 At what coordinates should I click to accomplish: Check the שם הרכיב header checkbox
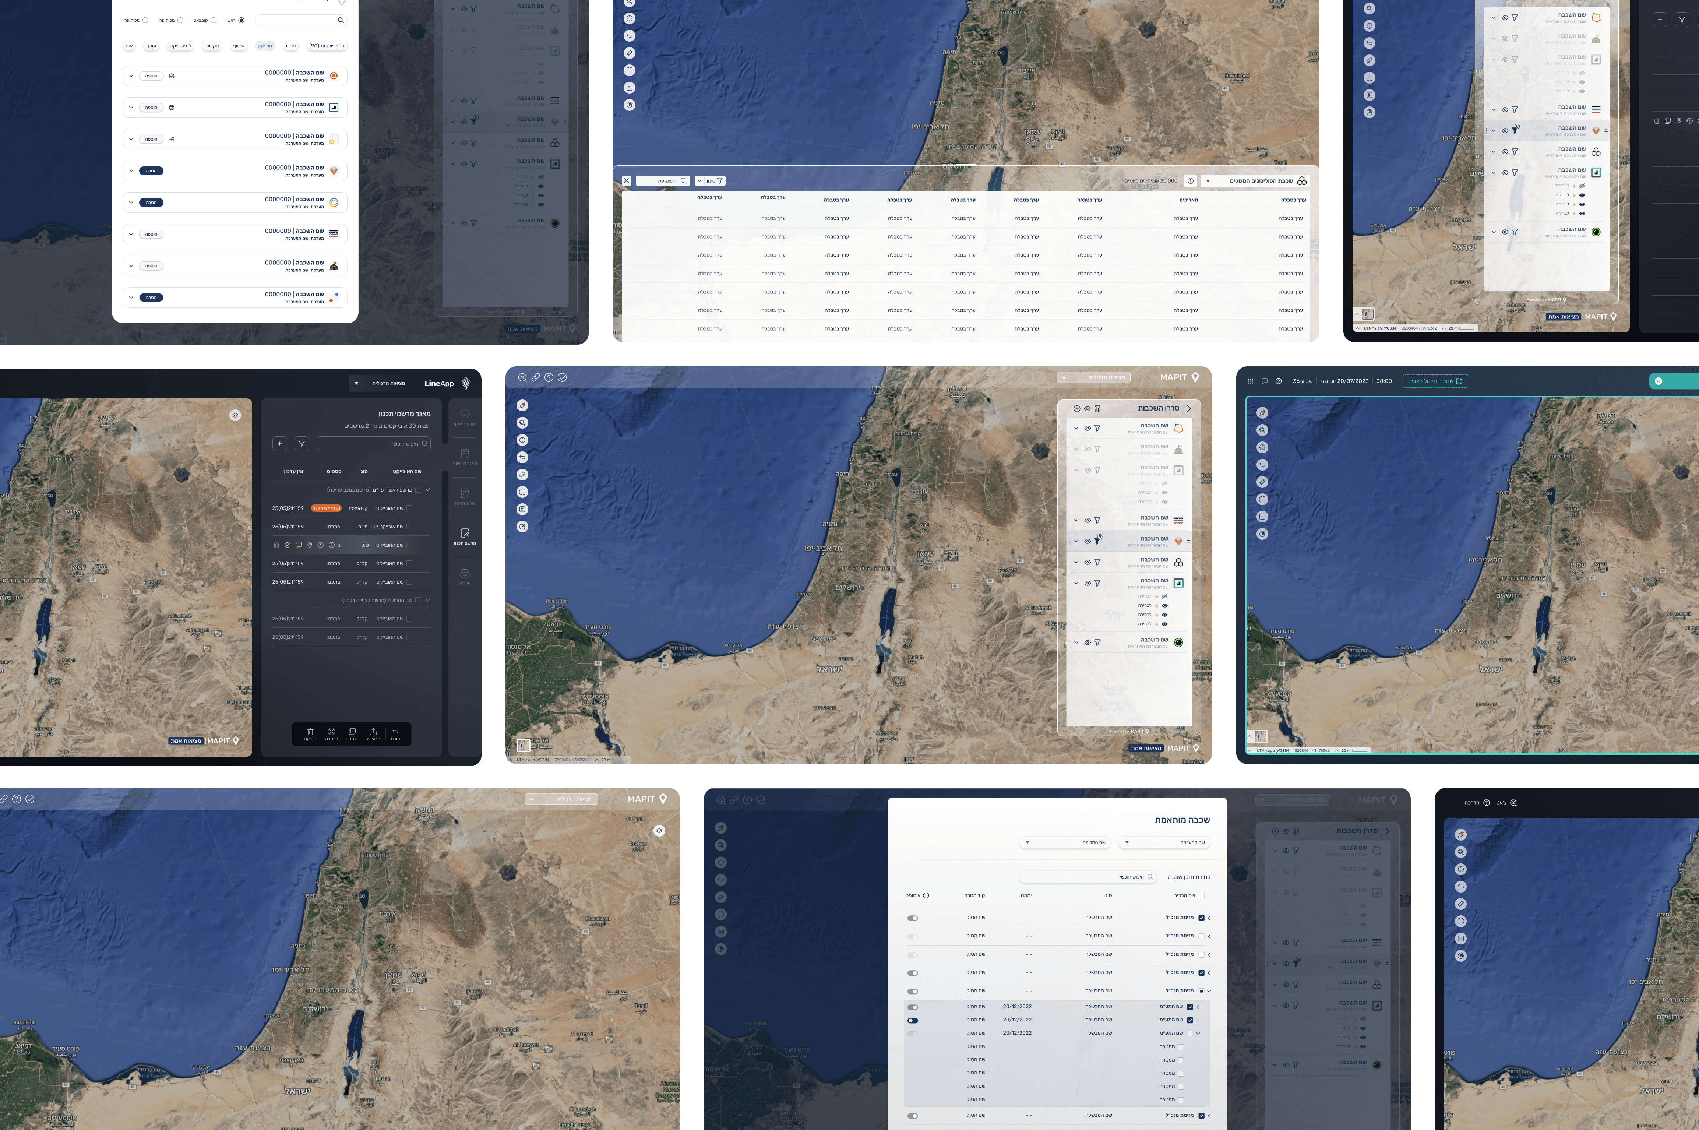coord(1201,896)
